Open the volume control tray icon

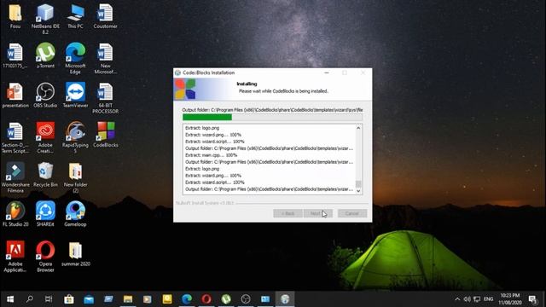click(x=468, y=299)
